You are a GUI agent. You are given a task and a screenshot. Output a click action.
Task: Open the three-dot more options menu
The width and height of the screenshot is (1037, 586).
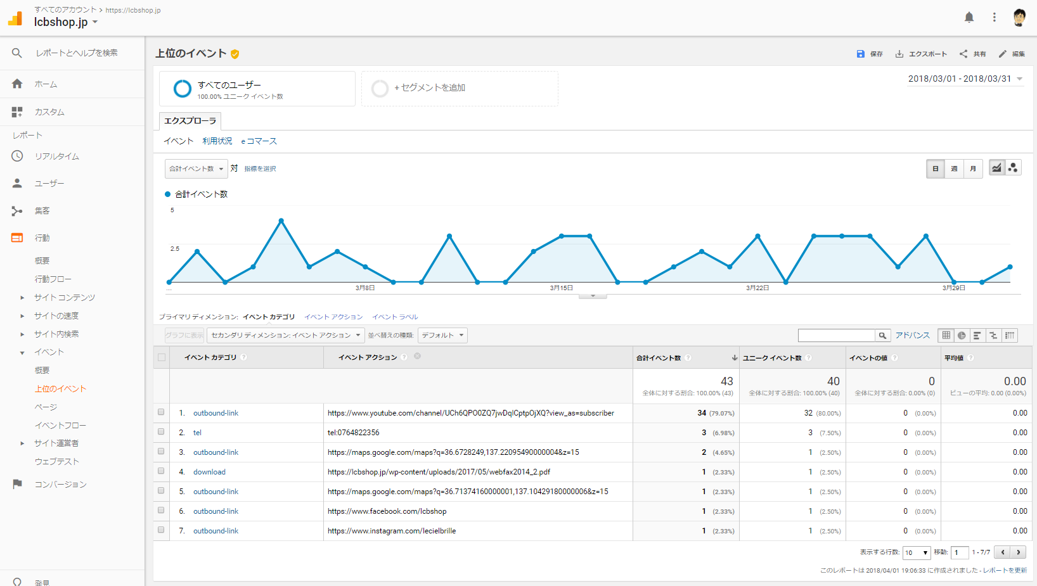coord(994,18)
